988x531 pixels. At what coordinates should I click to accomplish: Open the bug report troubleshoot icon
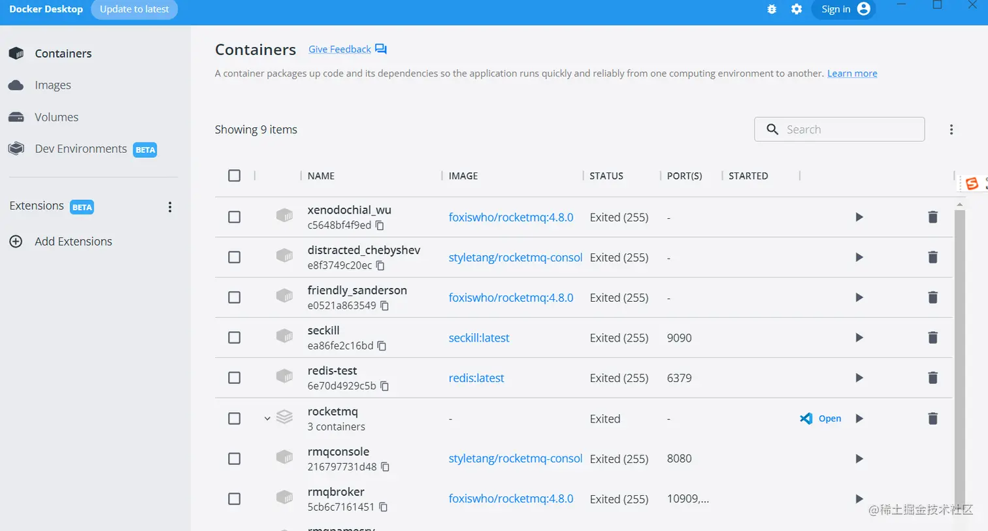click(x=772, y=9)
